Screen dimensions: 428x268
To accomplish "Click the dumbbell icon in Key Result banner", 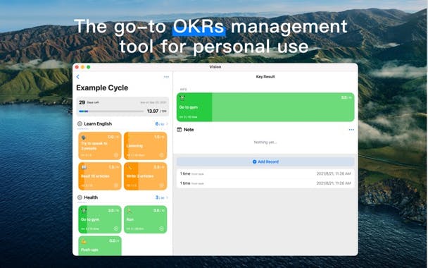I will pos(182,98).
